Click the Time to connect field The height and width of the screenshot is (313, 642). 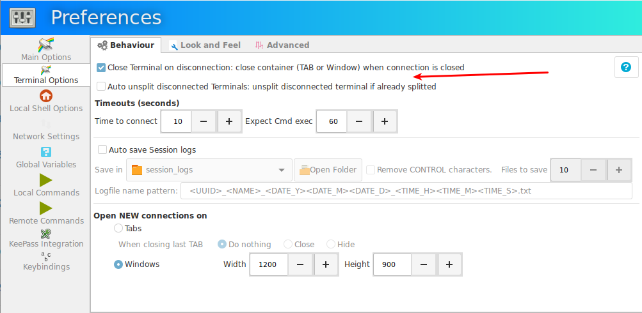pos(177,121)
